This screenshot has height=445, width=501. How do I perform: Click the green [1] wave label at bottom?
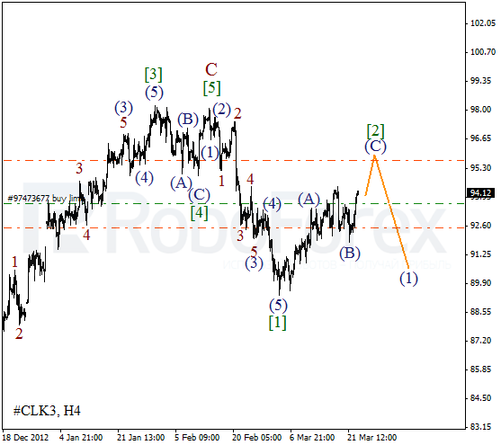(x=277, y=323)
